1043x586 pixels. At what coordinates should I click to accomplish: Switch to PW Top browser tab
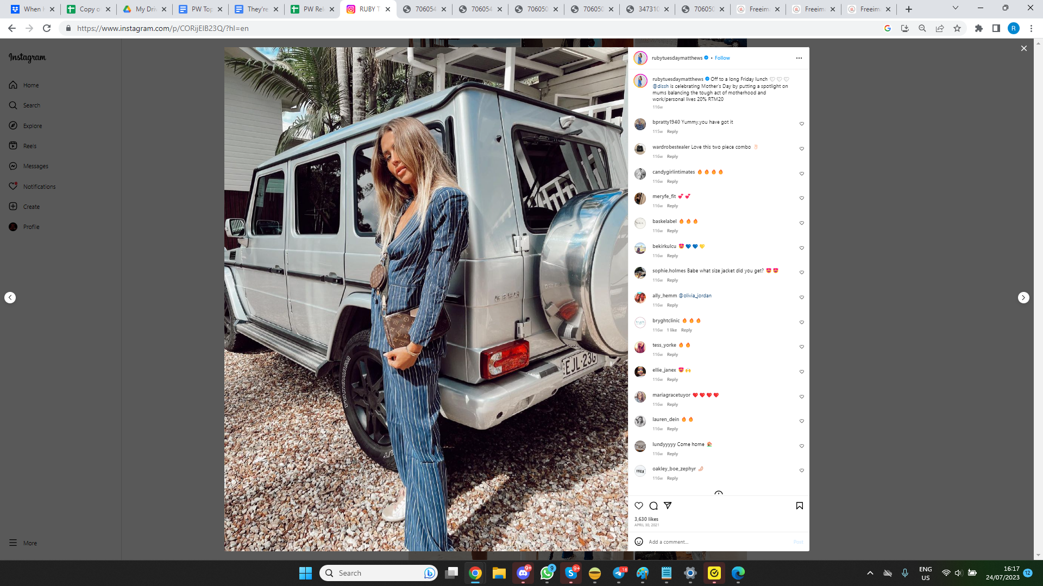(x=201, y=9)
